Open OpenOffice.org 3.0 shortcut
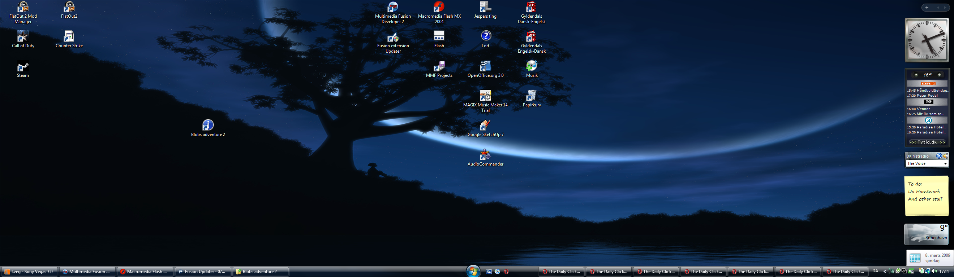This screenshot has width=954, height=277. click(x=485, y=67)
